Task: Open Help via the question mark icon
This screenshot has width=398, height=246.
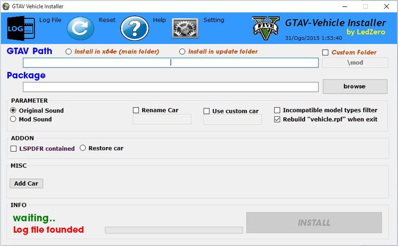Action: pos(134,28)
